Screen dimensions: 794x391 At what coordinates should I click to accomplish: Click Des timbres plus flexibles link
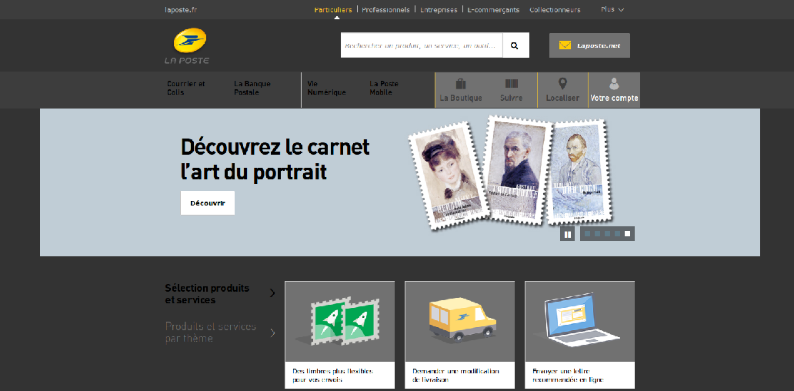click(x=332, y=376)
